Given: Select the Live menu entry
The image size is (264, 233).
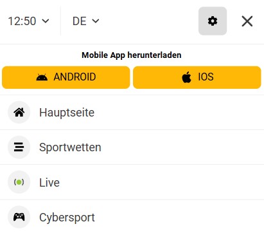Looking at the screenshot, I should [x=132, y=182].
